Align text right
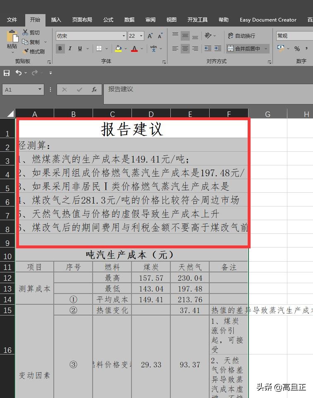This screenshot has width=313, height=398. tap(195, 49)
